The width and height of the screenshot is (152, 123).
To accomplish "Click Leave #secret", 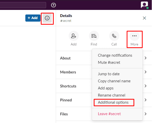I will [x=109, y=114].
